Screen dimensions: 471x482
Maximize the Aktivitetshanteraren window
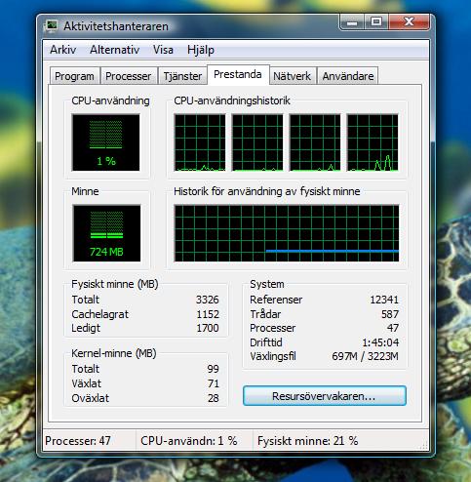(376, 22)
